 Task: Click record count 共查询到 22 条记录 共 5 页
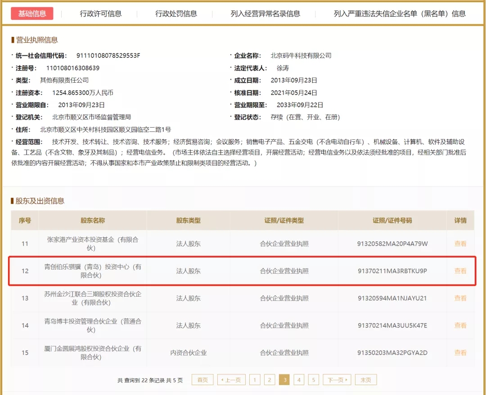click(x=150, y=380)
